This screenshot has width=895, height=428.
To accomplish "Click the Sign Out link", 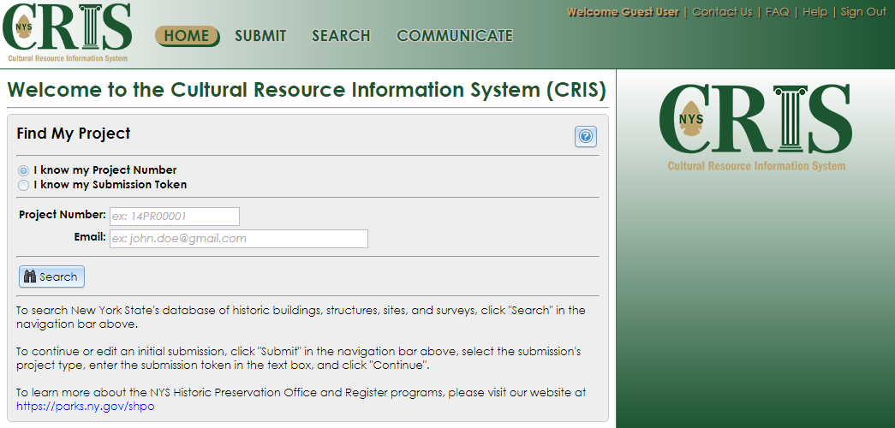I will click(863, 12).
